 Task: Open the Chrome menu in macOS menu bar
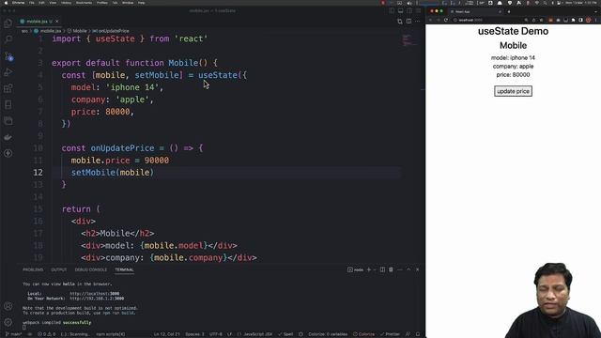[18, 3]
